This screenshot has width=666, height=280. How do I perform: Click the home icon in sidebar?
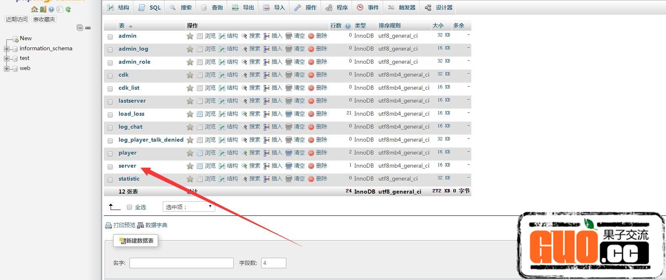tap(34, 9)
